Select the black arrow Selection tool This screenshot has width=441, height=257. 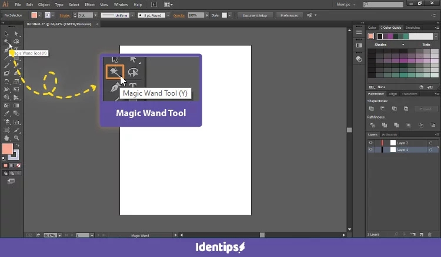pos(6,33)
